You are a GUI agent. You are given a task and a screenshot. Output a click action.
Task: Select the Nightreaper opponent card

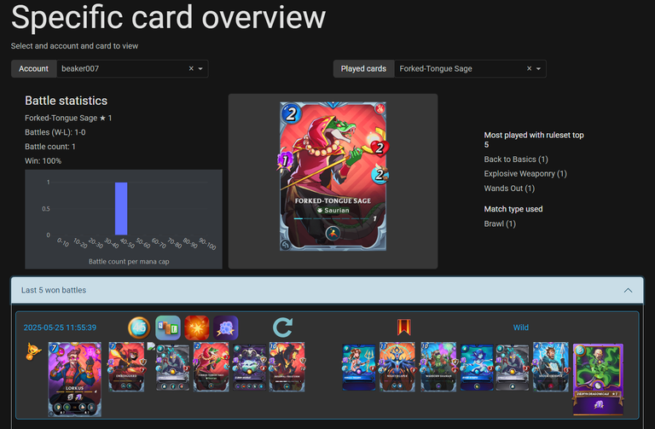(397, 367)
